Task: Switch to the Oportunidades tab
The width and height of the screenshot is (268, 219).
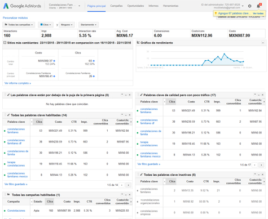Action: (x=135, y=6)
